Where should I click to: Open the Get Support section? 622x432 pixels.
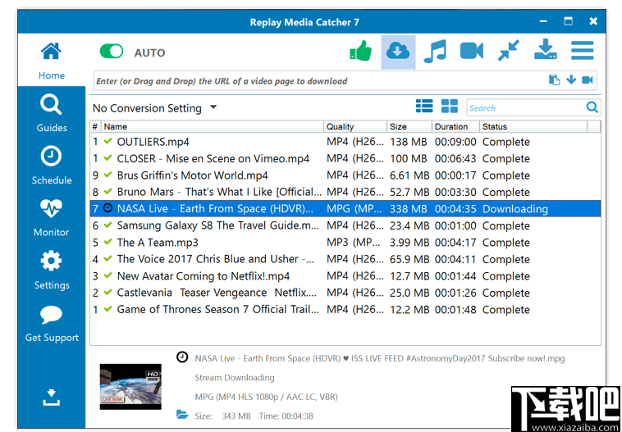tap(51, 324)
